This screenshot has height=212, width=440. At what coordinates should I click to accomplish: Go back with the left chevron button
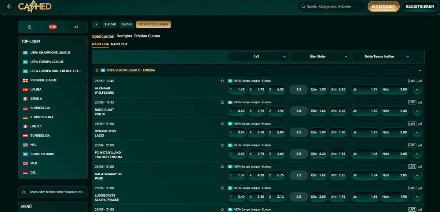pos(96,25)
